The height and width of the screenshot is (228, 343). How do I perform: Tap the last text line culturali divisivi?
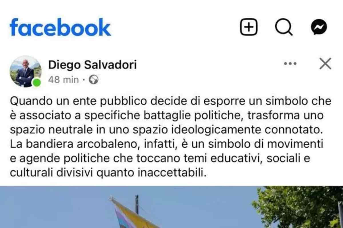click(x=108, y=173)
